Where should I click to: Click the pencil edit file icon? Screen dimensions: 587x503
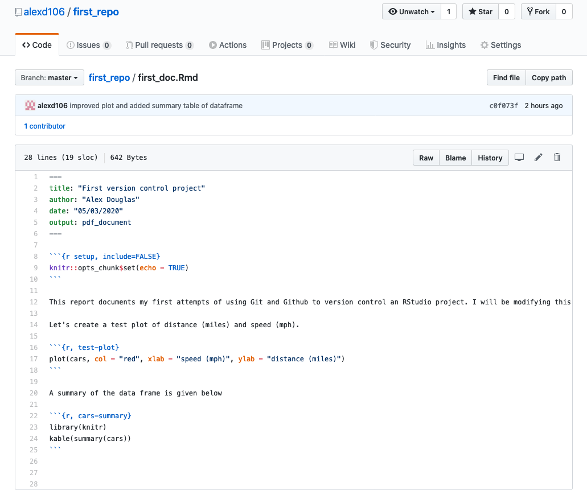tap(538, 158)
